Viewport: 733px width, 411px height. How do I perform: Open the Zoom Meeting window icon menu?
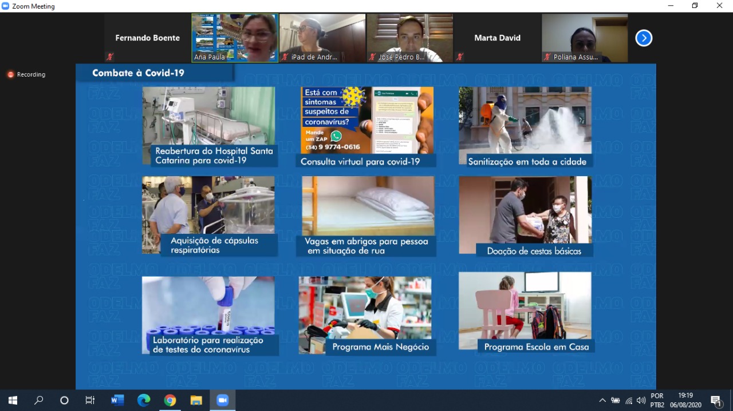[x=6, y=6]
